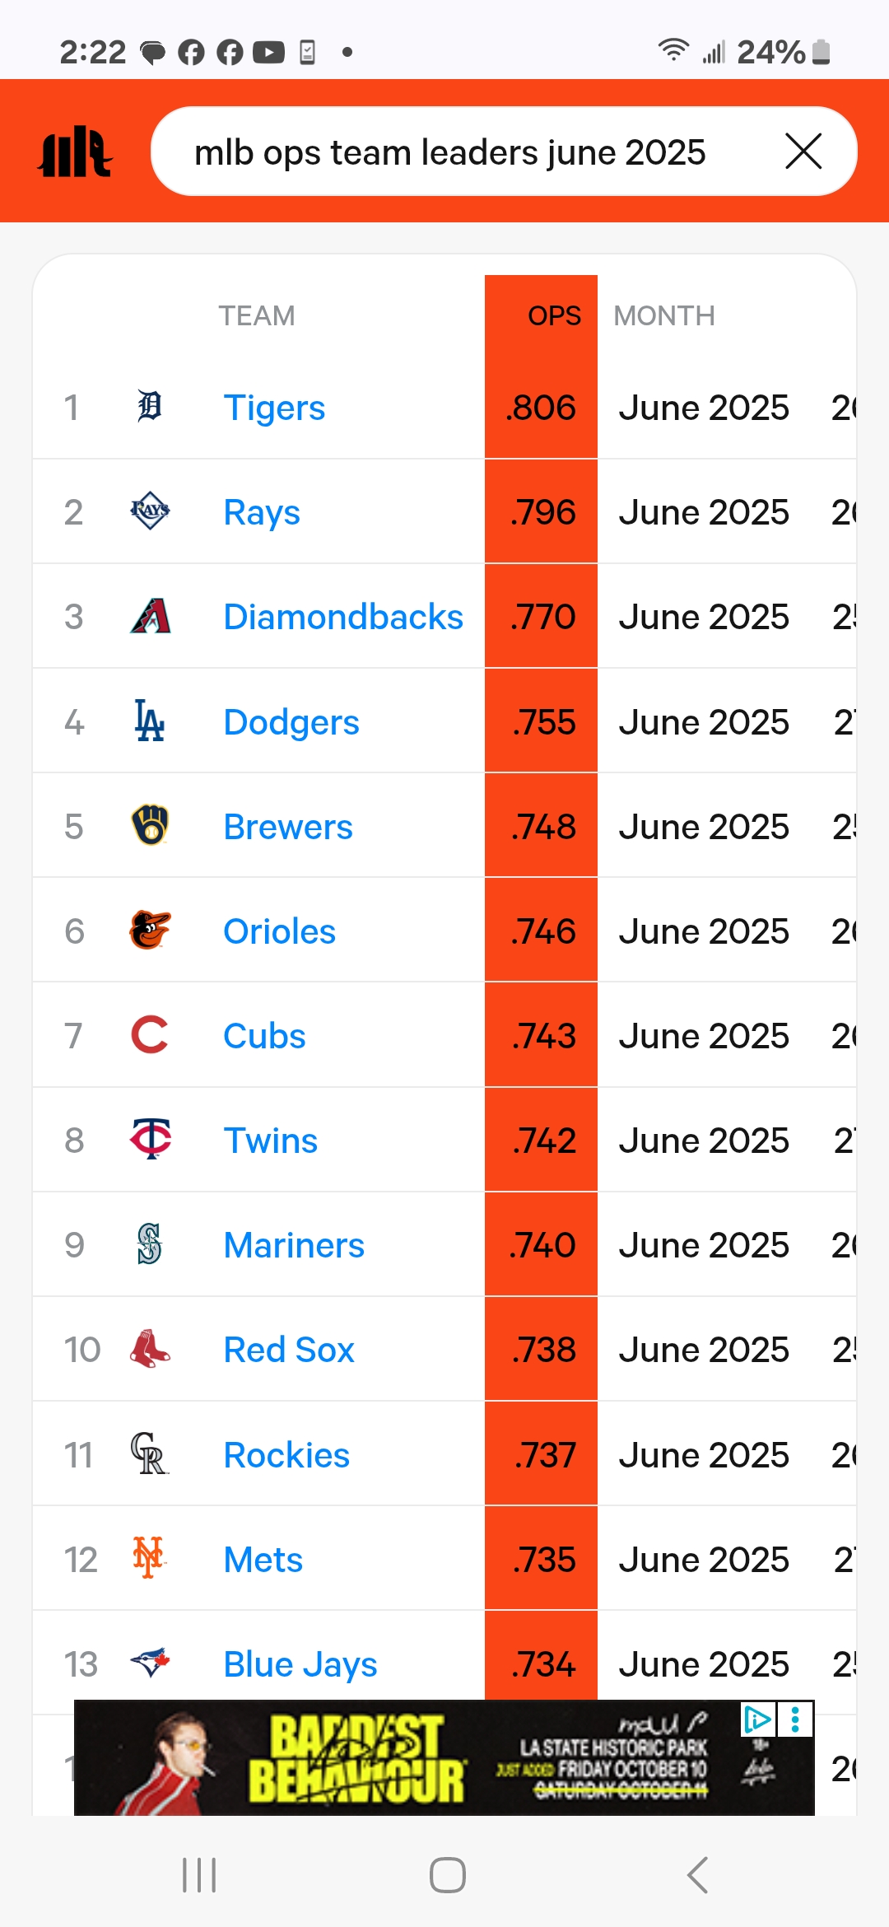Viewport: 889px width, 1927px height.
Task: Open the Rockies team page
Action: pyautogui.click(x=286, y=1455)
